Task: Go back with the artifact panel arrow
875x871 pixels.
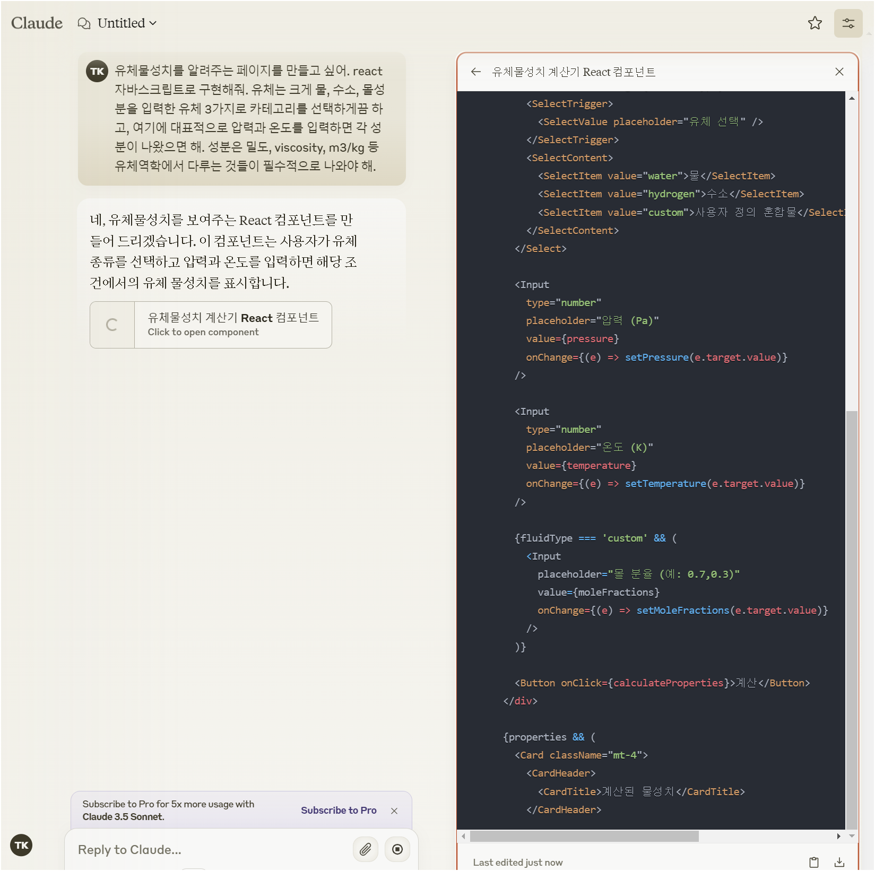Action: coord(475,72)
